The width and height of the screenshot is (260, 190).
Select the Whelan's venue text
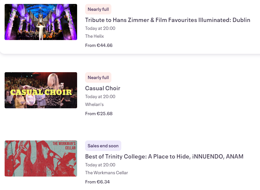[x=94, y=104]
